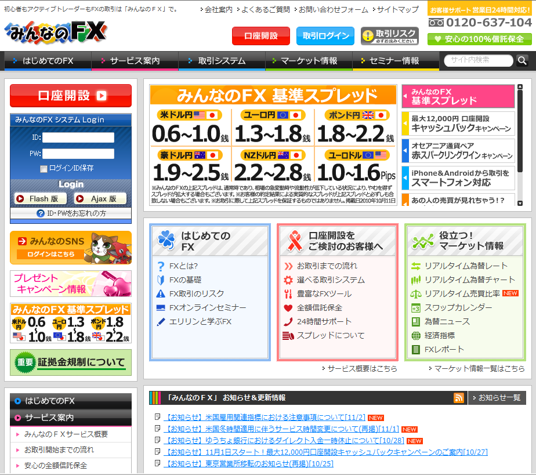
Task: Open the マーケット情報 navigation menu
Action: (309, 61)
